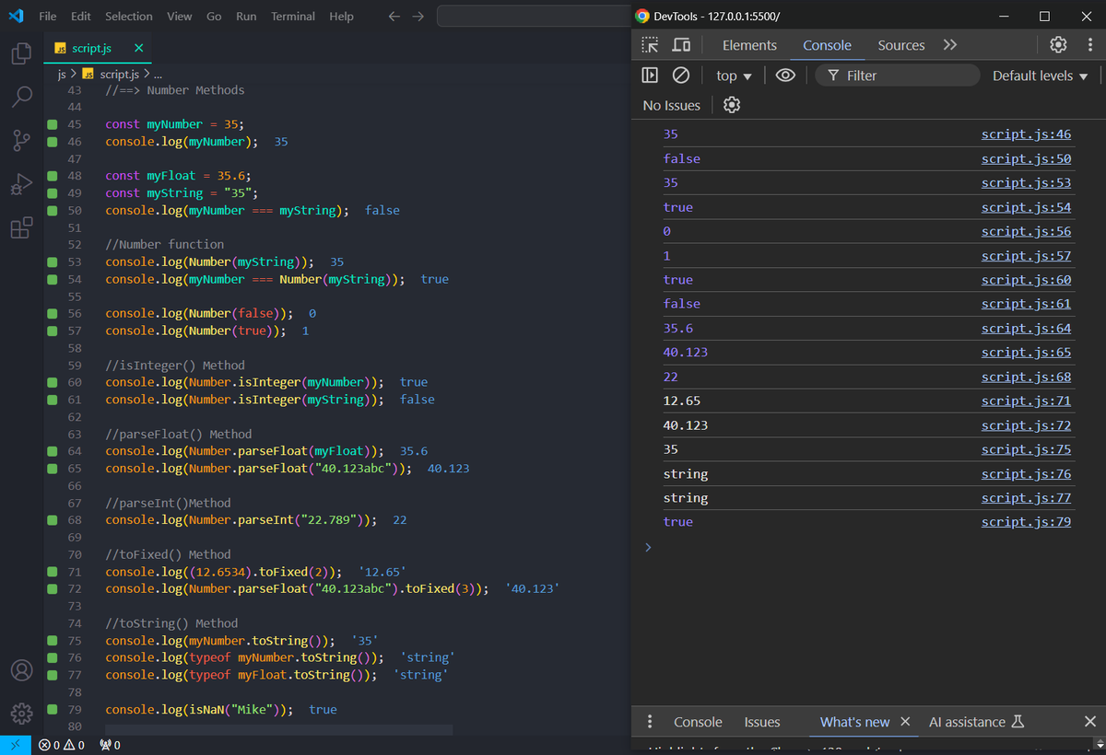Open the Terminal menu
The image size is (1106, 755).
pos(293,17)
